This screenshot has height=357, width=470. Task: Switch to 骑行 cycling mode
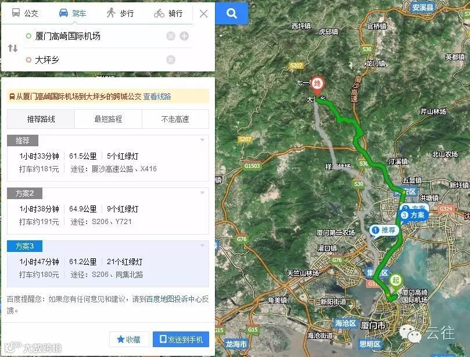(x=168, y=13)
